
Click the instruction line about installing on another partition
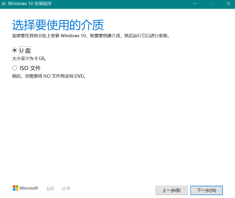tap(90, 36)
